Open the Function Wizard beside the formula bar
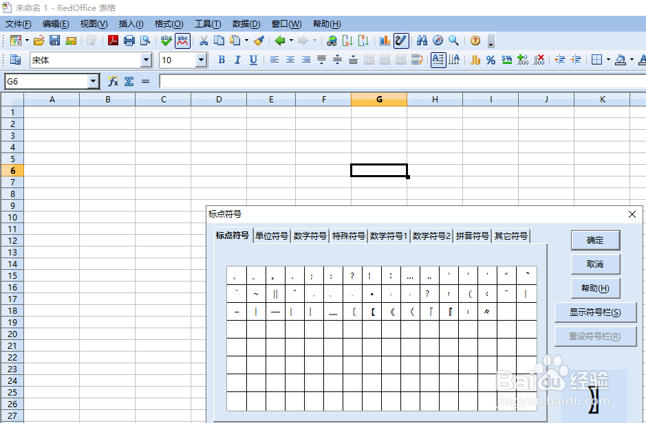This screenshot has height=423, width=646. [111, 81]
